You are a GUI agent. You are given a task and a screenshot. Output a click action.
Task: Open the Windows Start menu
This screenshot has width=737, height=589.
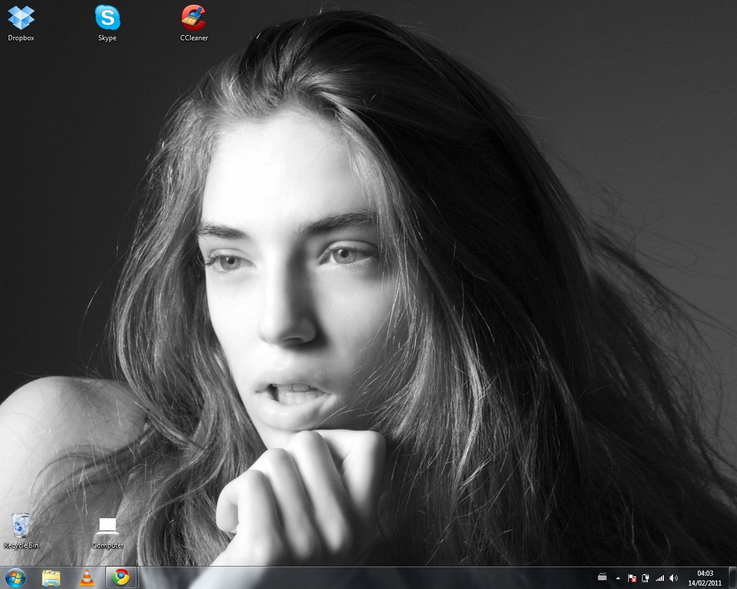(x=16, y=577)
